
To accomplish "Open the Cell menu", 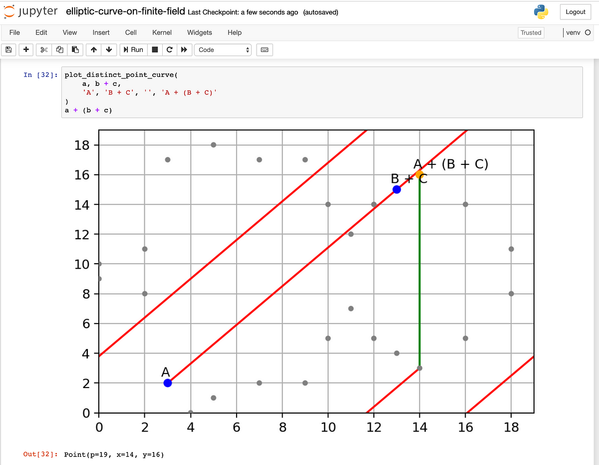I will tap(131, 32).
